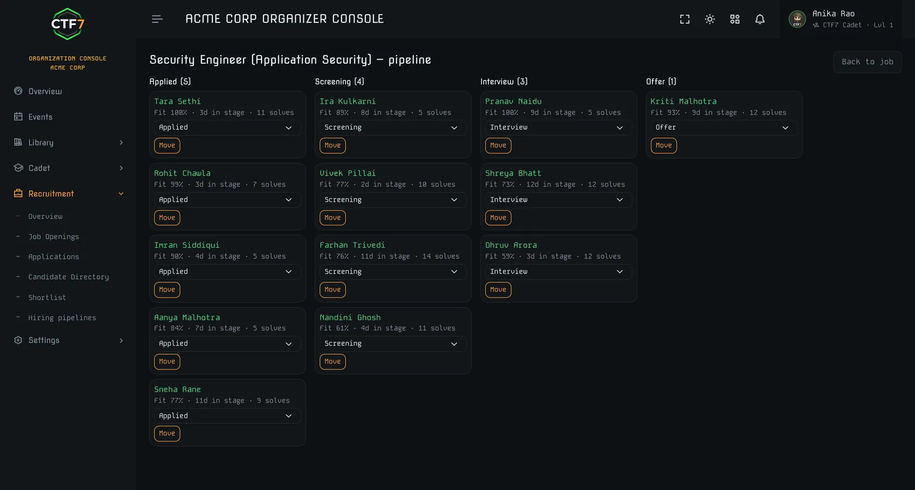This screenshot has width=915, height=490.
Task: Open Imran Siddiqui candidate name
Action: click(x=187, y=246)
